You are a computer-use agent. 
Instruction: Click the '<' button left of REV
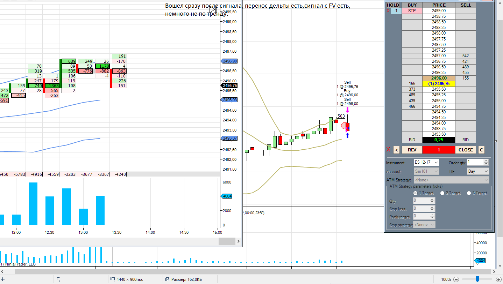pos(396,150)
